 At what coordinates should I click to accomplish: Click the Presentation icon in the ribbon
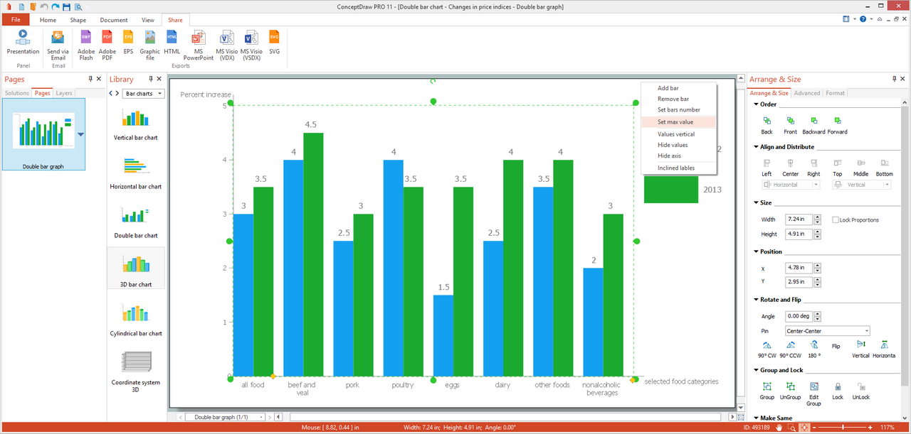coord(23,38)
